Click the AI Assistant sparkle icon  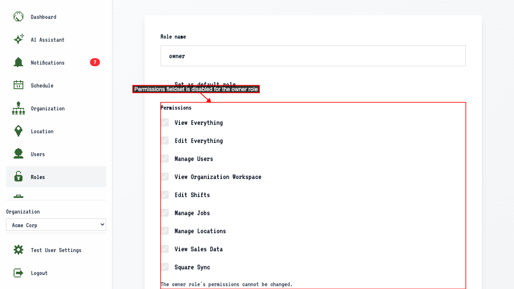(x=18, y=40)
